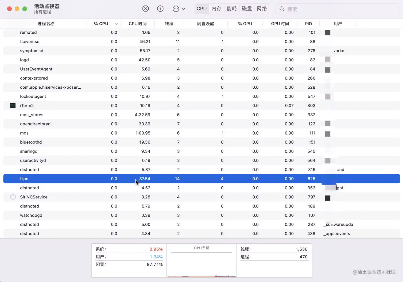The image size is (403, 282).
Task: Click the 系统 0.95% statistic
Action: click(129, 249)
